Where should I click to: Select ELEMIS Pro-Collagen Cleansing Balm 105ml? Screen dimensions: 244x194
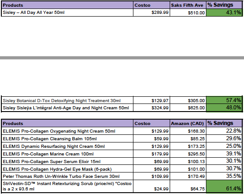click(67, 138)
